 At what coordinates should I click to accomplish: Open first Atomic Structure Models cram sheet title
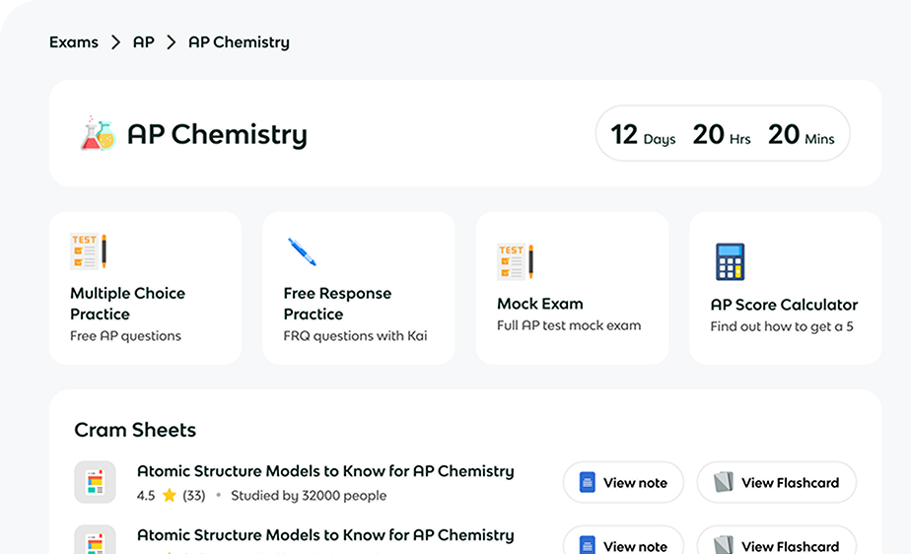(325, 471)
